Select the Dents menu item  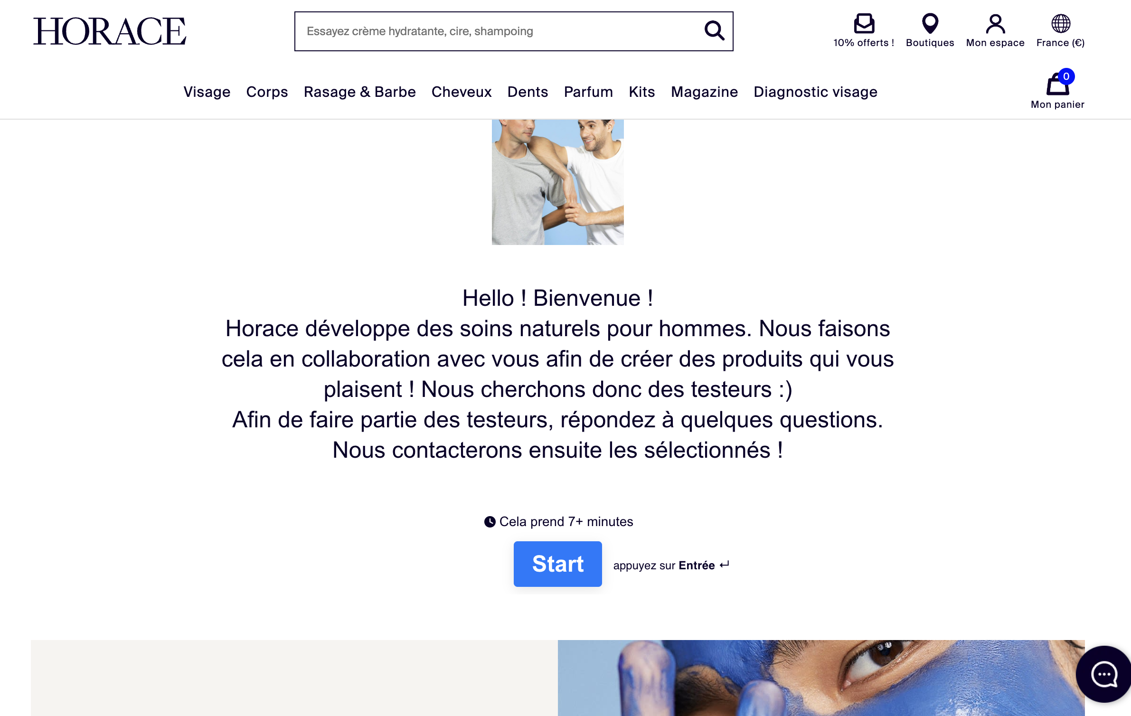coord(528,92)
